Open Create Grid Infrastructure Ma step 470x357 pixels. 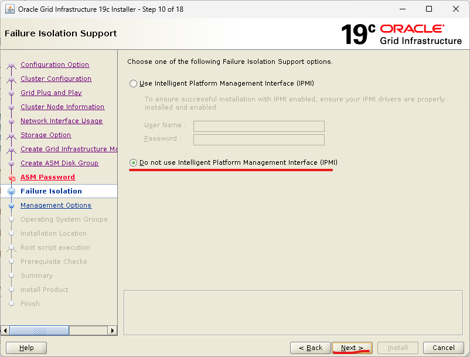[x=69, y=149]
